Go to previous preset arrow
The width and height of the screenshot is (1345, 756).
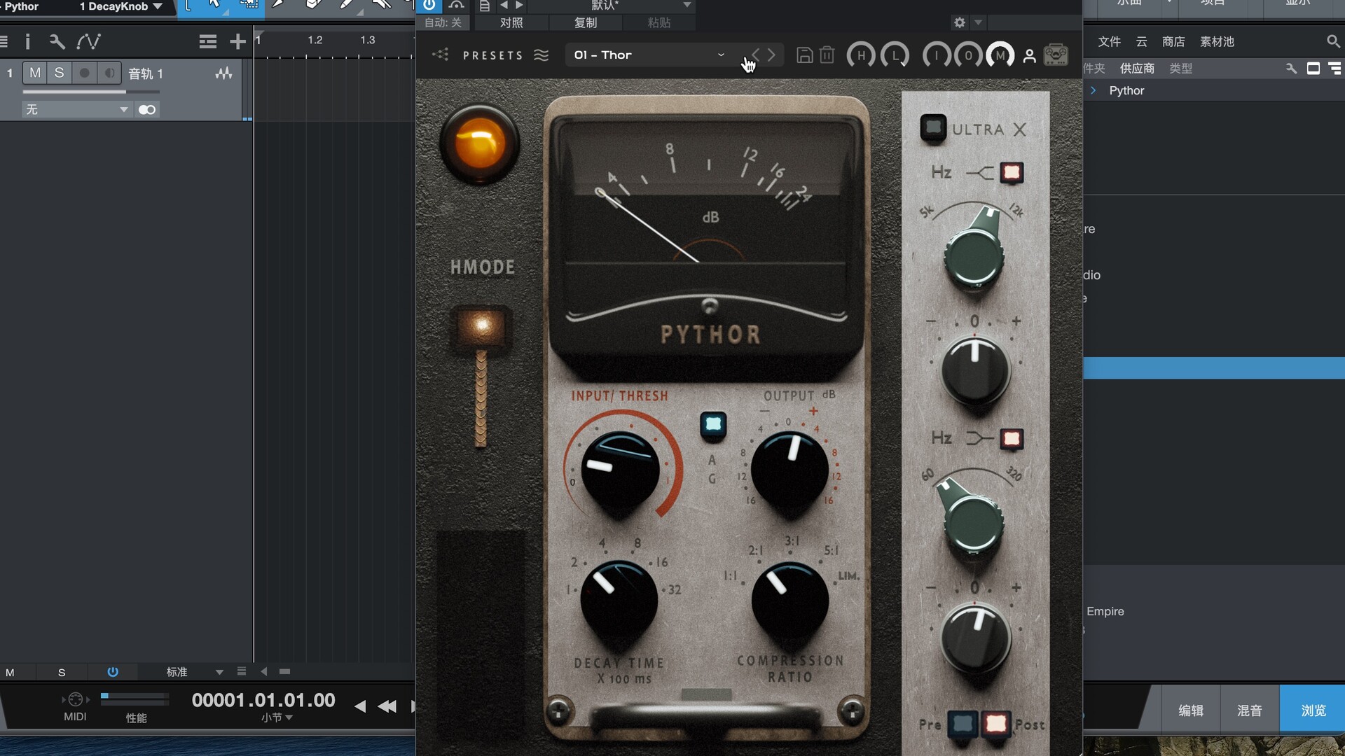click(x=755, y=55)
